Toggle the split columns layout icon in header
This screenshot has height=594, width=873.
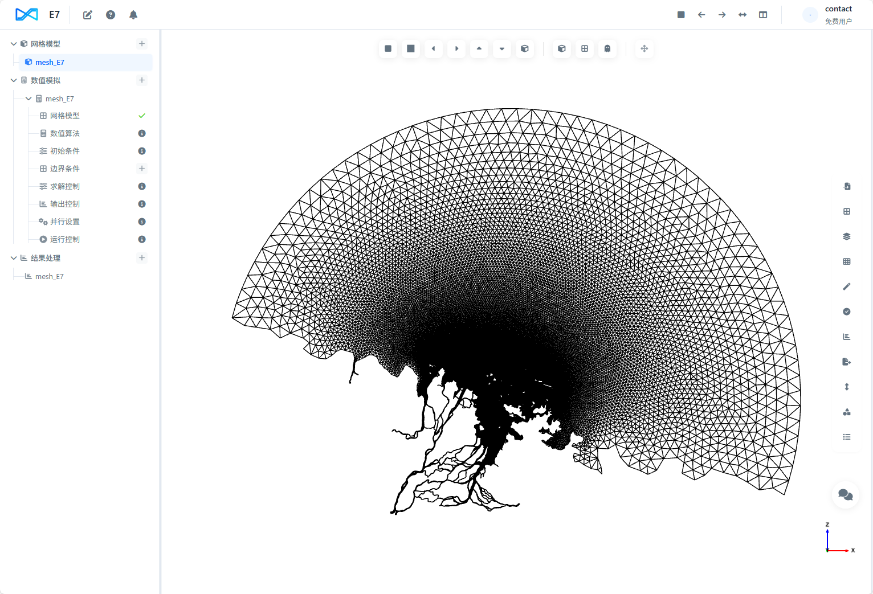click(763, 15)
